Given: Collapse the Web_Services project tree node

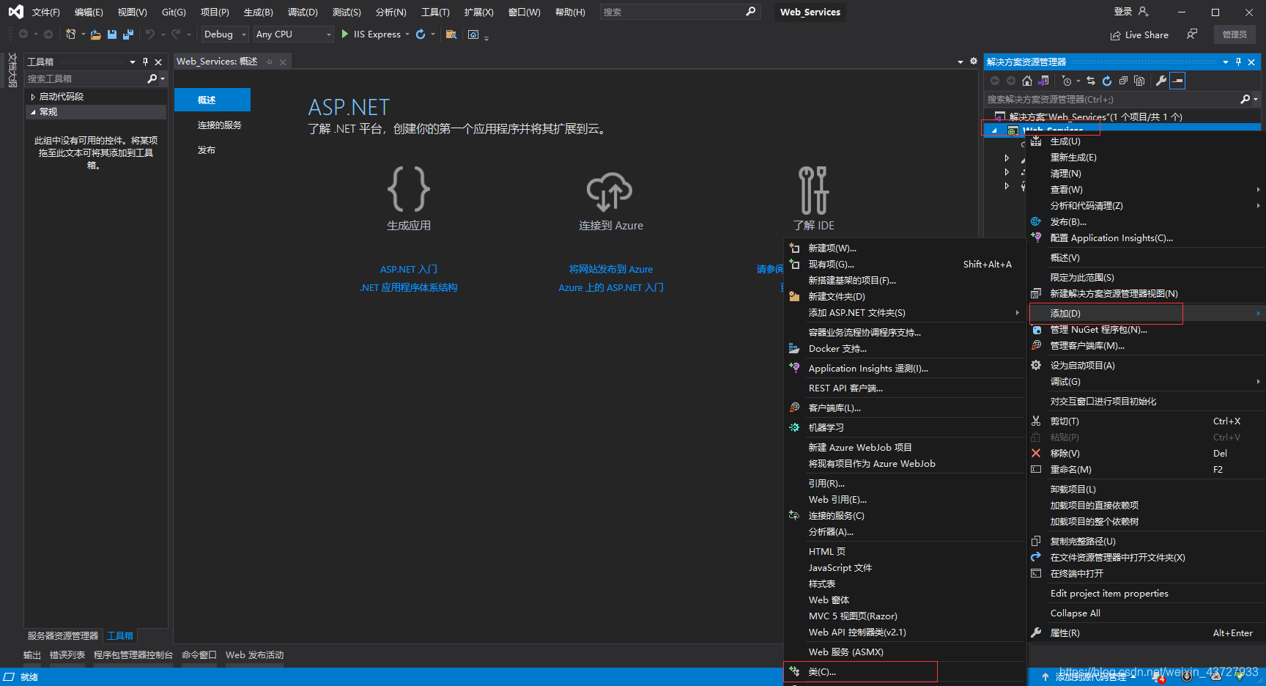Looking at the screenshot, I should pos(994,130).
